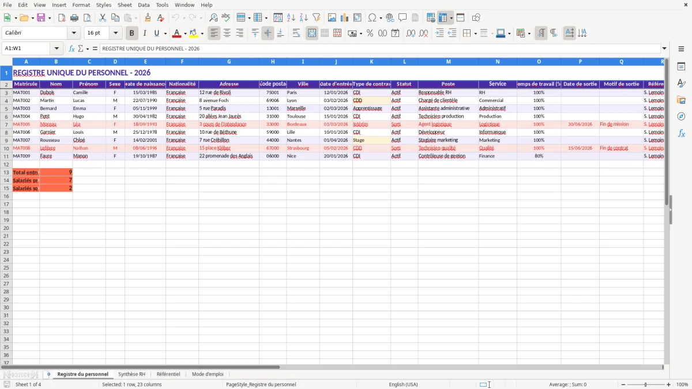Open the Styles menu

click(104, 5)
